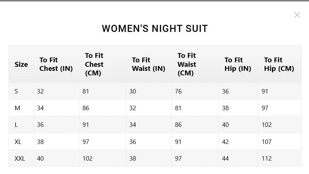Click the Women's Night Suit heading
The height and width of the screenshot is (174, 309).
click(155, 29)
